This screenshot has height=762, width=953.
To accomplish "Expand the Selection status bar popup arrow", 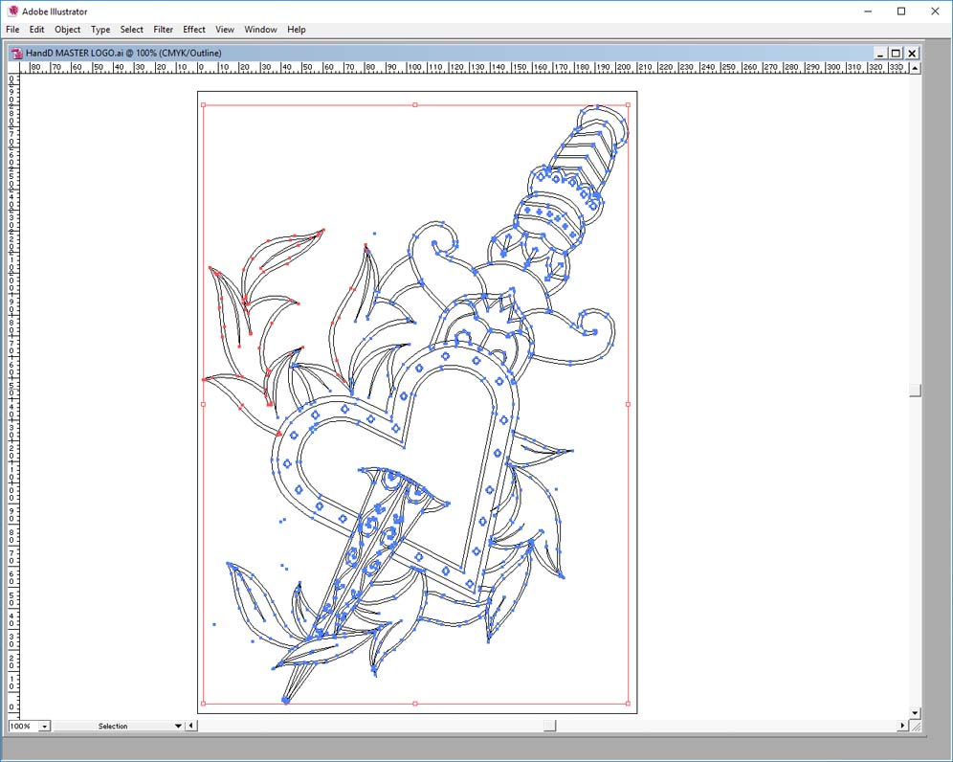I will point(178,727).
